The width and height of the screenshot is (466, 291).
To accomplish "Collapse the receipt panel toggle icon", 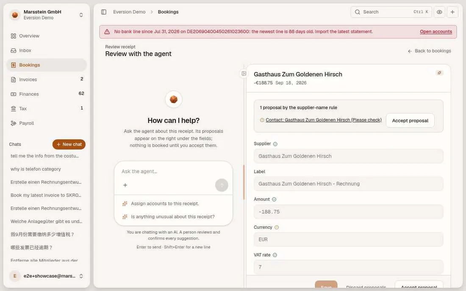I will tap(244, 73).
